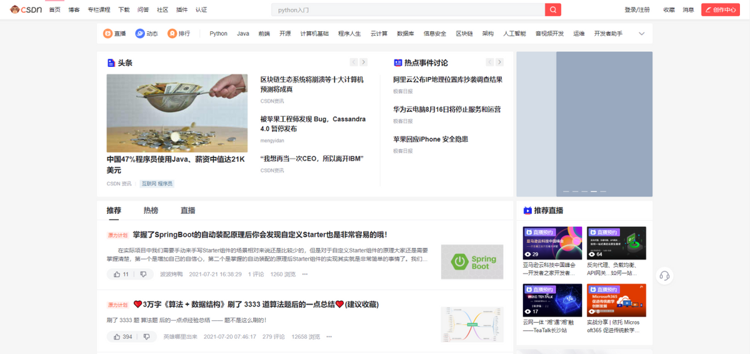Click previous arrow in 头条 section

tap(354, 63)
